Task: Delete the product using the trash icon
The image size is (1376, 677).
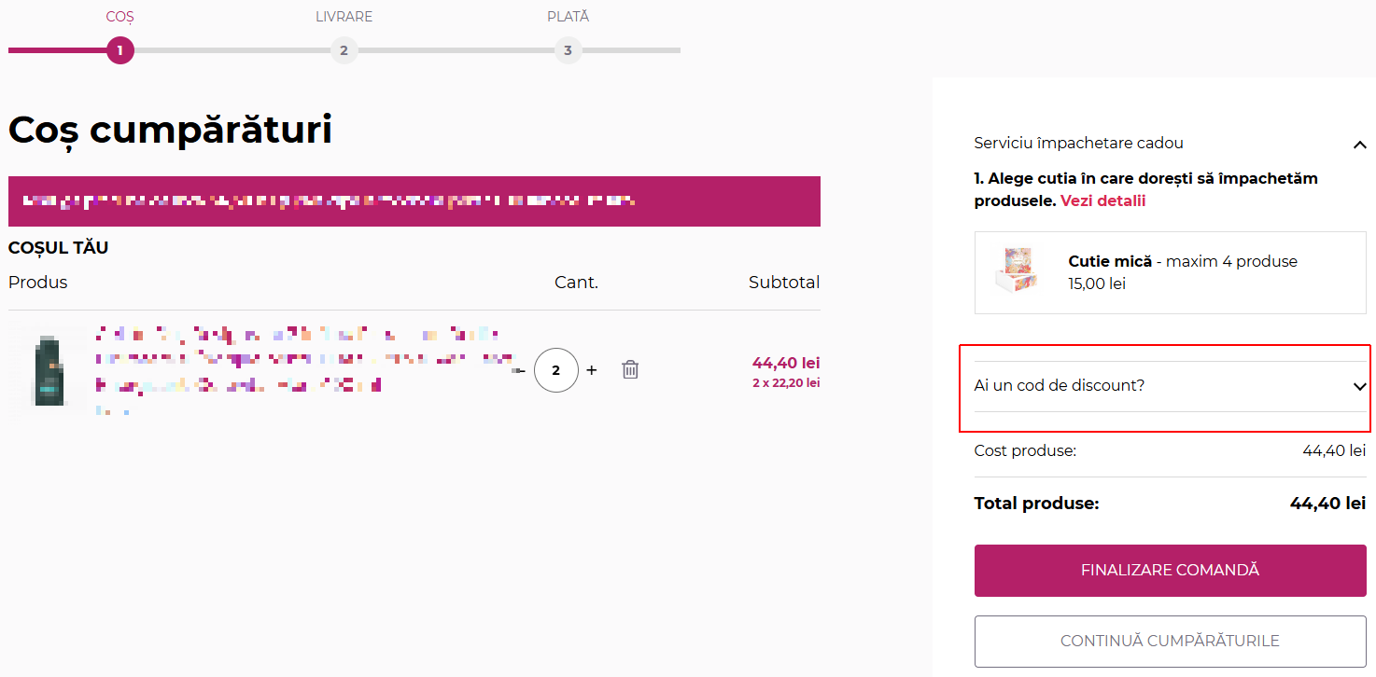Action: tap(630, 370)
